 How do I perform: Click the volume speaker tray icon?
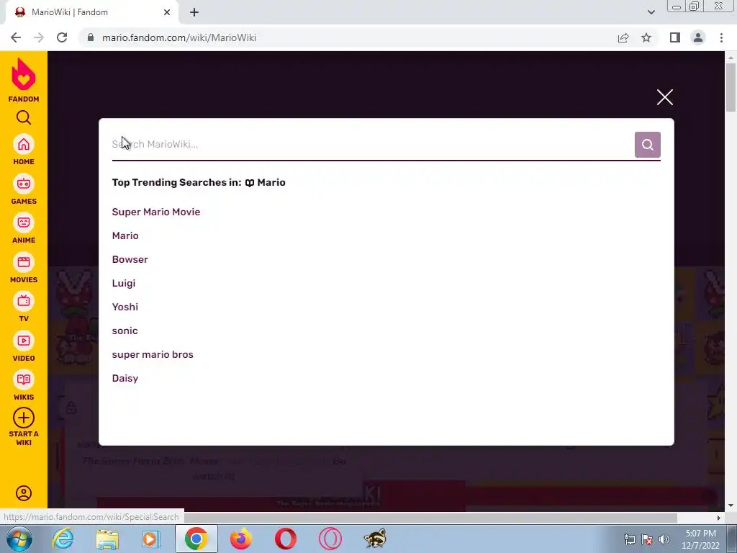pyautogui.click(x=664, y=539)
